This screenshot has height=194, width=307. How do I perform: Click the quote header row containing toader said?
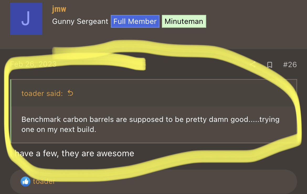pyautogui.click(x=154, y=93)
